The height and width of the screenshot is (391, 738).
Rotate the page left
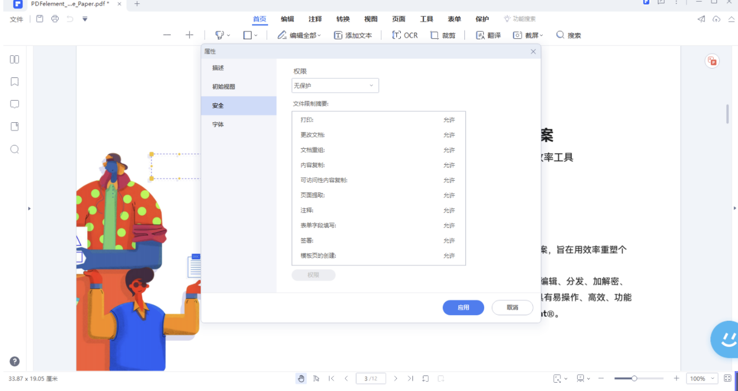pos(425,378)
